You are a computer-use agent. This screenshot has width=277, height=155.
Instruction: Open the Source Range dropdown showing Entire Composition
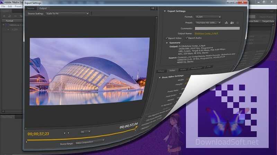90,142
